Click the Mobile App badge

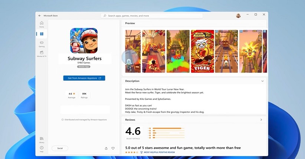(x=83, y=67)
